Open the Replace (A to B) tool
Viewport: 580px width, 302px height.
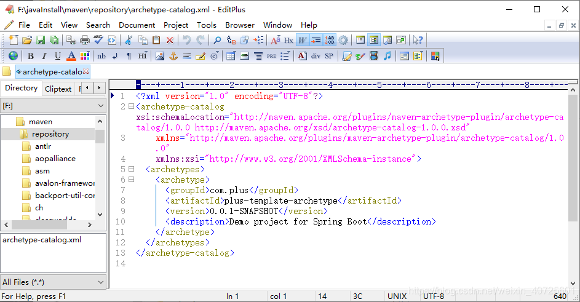tap(231, 40)
